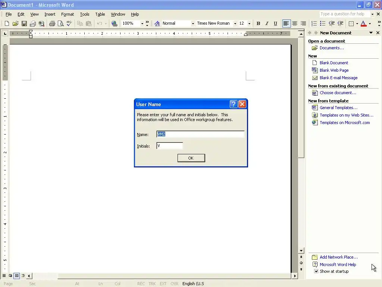The image size is (382, 287).
Task: Click the Print Preview icon
Action: click(60, 24)
